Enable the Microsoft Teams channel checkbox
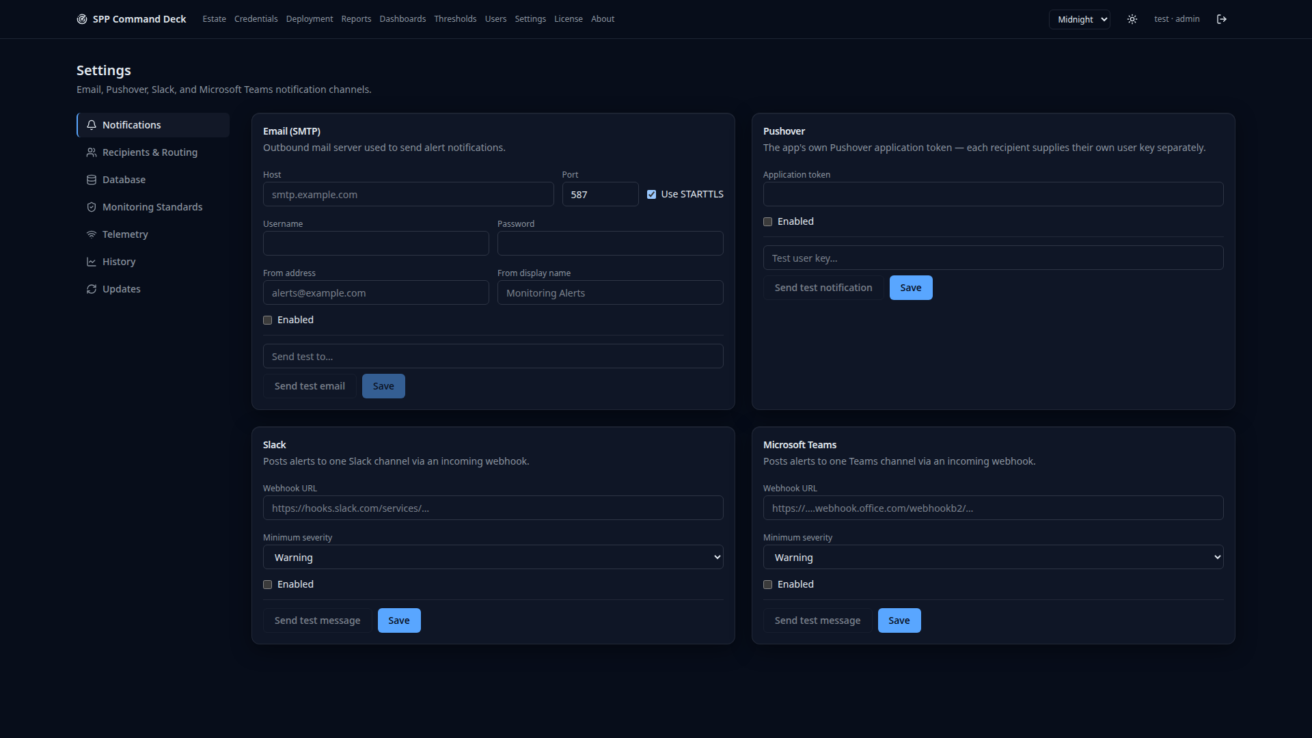The width and height of the screenshot is (1312, 738). point(768,584)
